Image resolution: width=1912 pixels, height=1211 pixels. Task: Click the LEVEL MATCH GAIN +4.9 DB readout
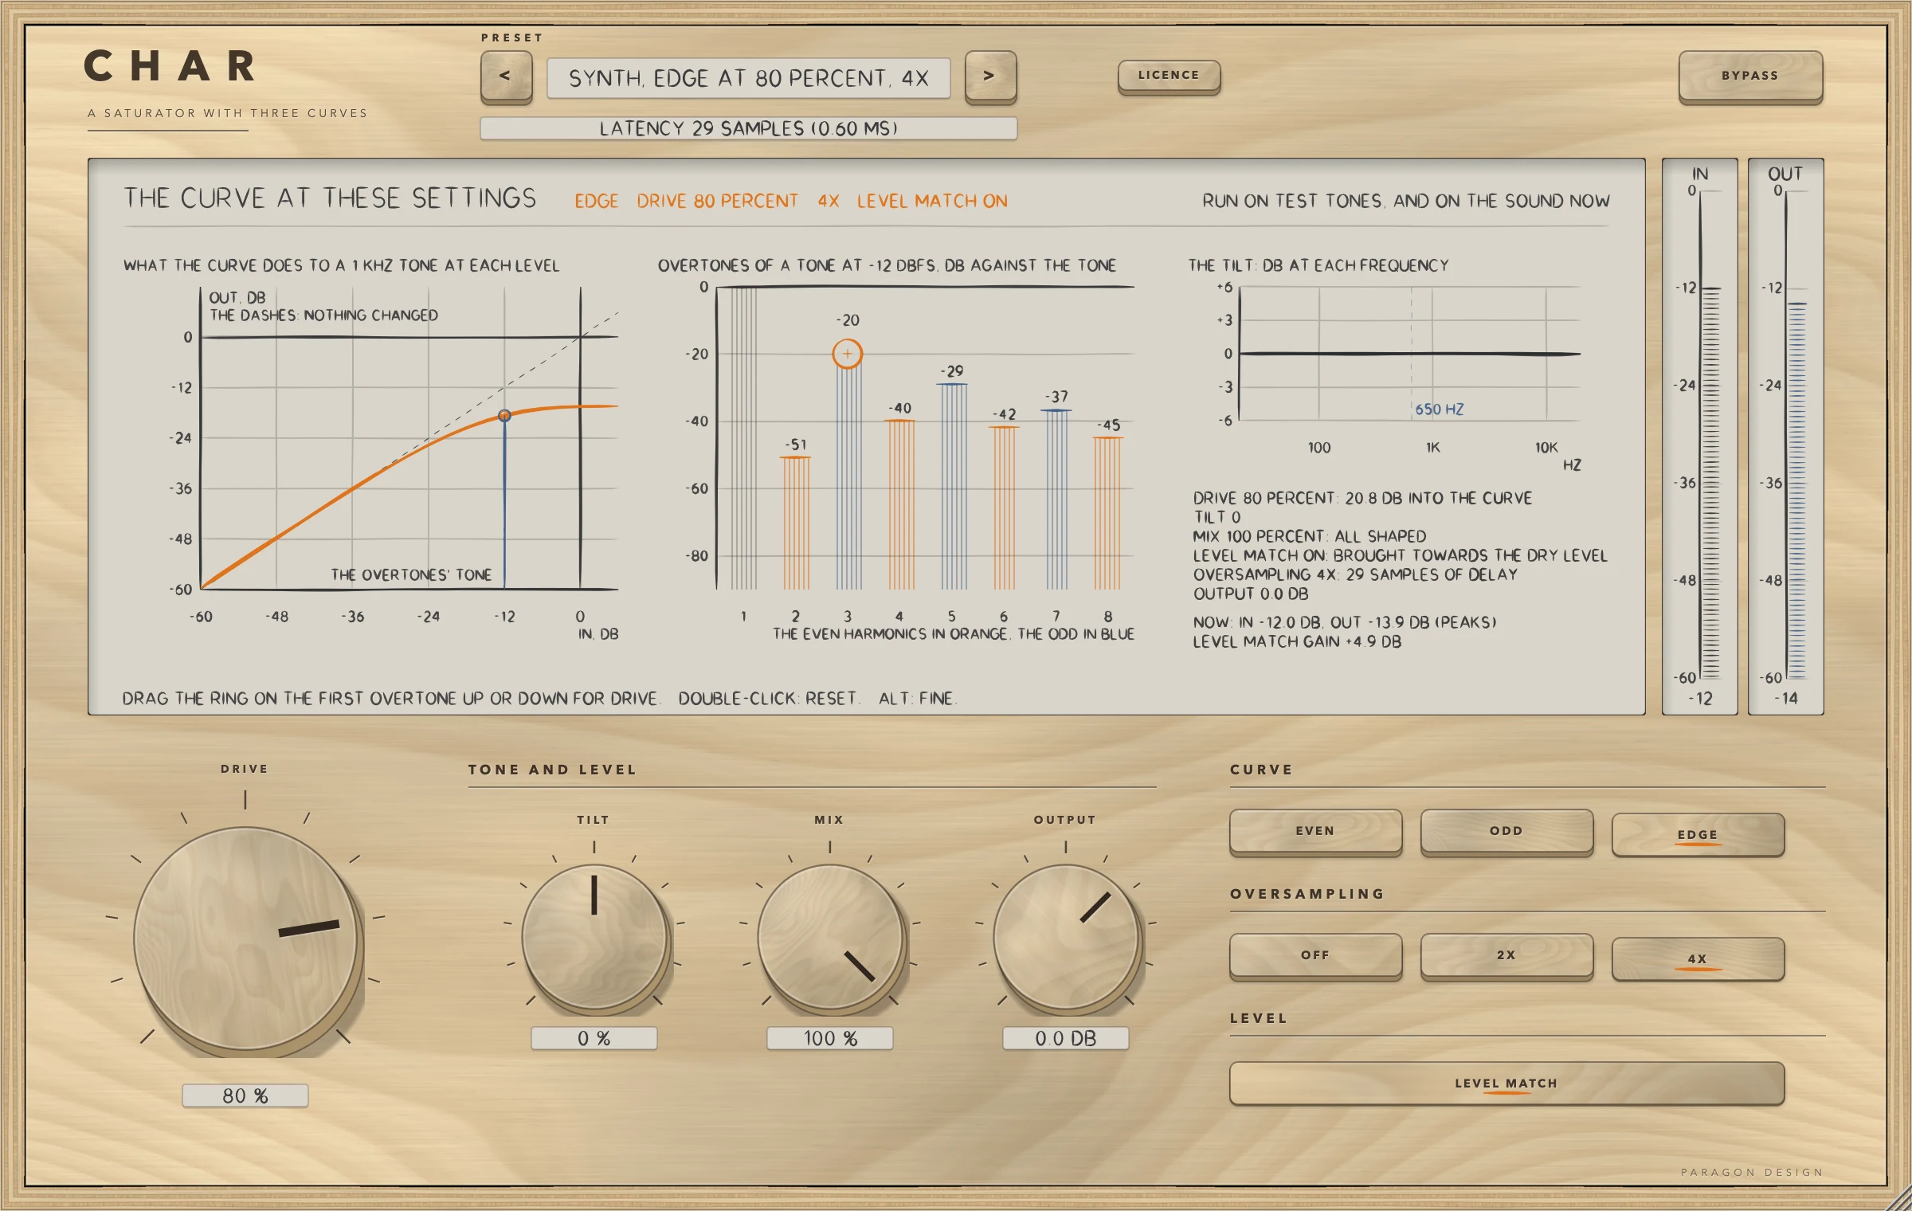1297,641
